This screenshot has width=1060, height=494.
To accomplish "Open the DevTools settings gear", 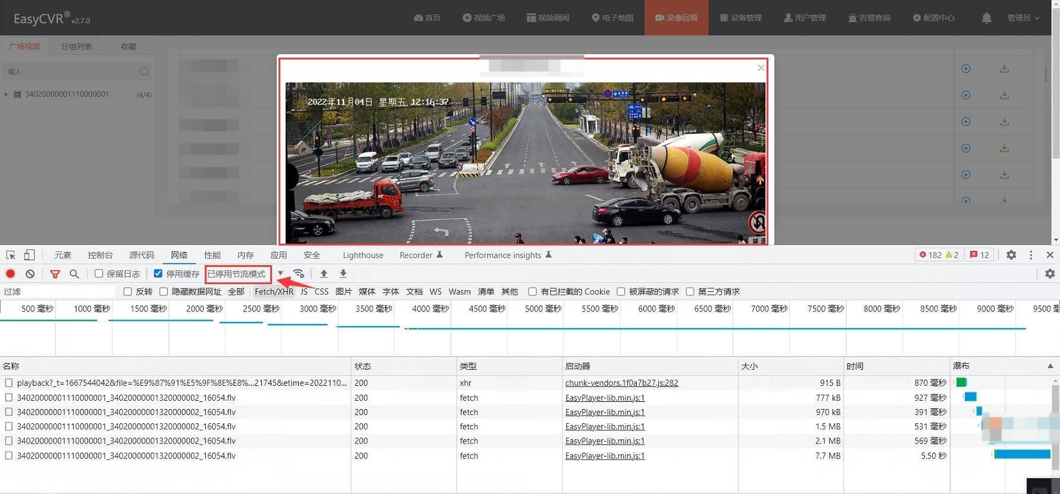I will [x=1011, y=255].
